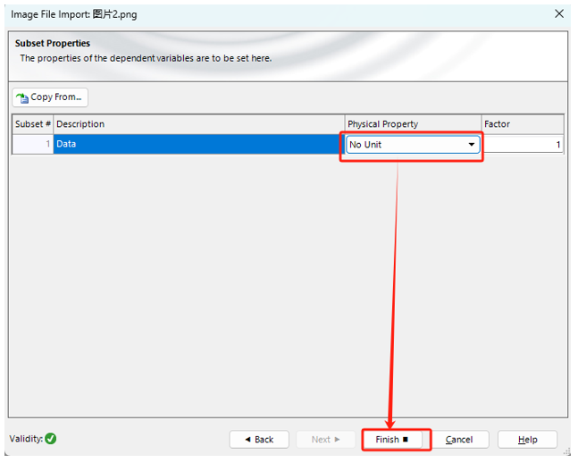Click the Factor column header

tap(523, 124)
